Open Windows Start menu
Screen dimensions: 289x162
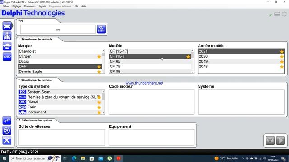point(4,158)
